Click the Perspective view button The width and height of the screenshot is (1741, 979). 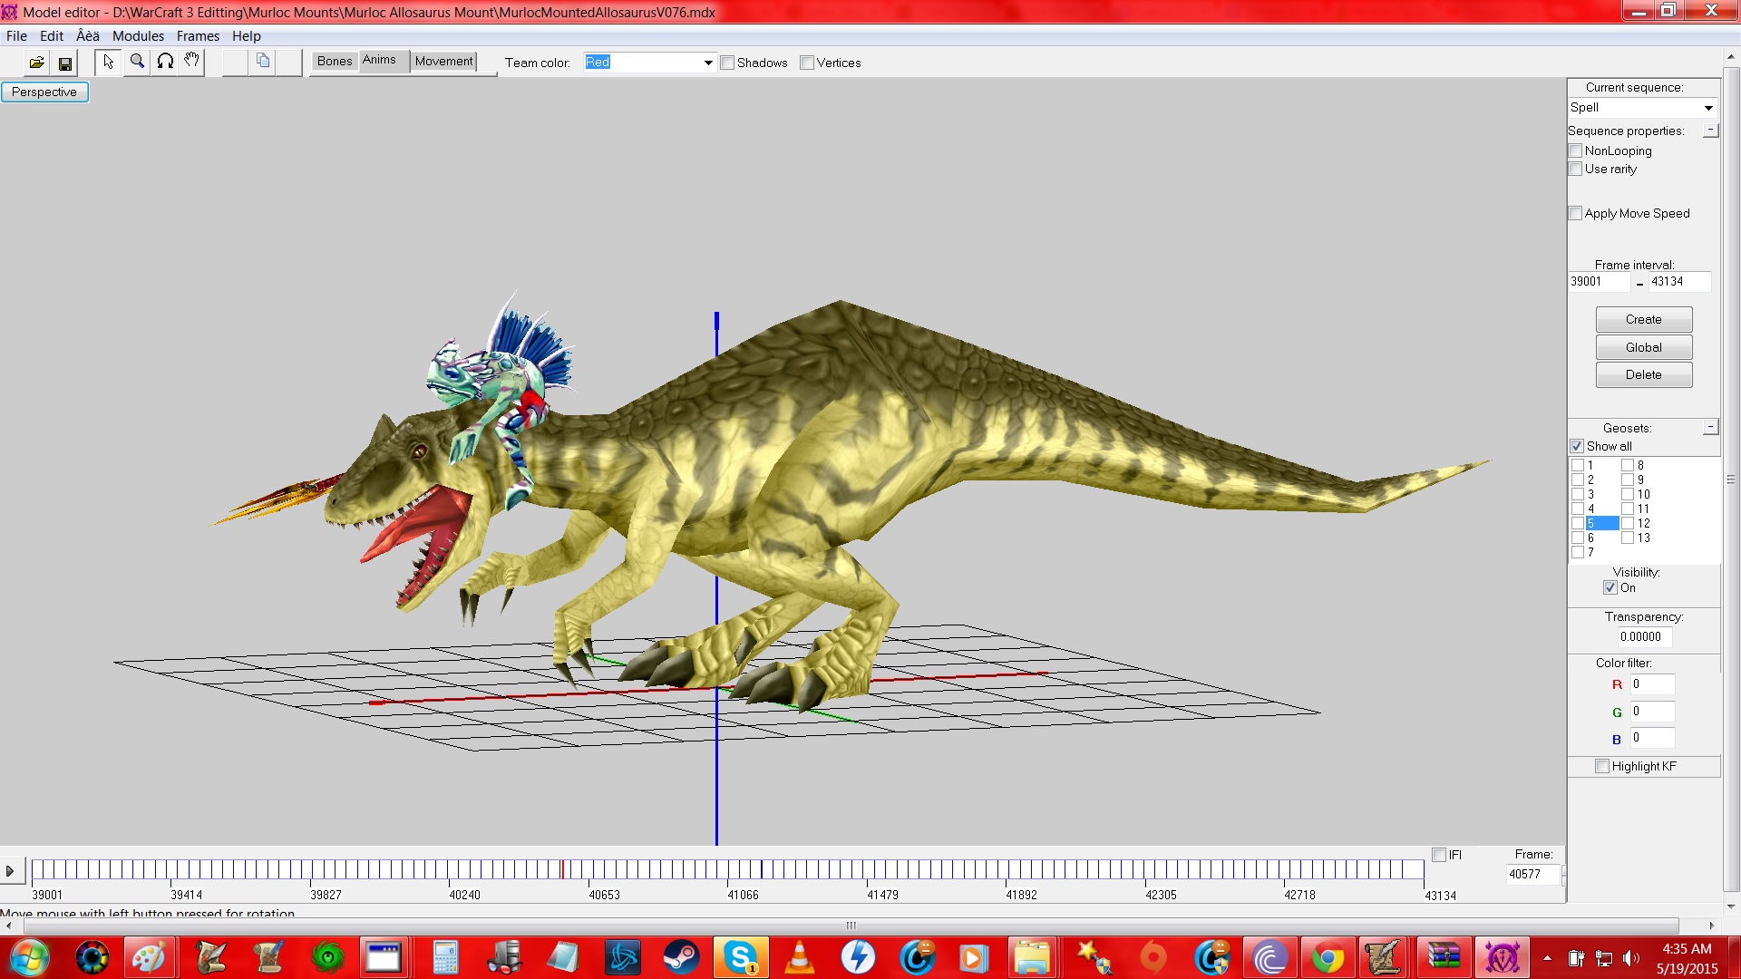click(44, 92)
